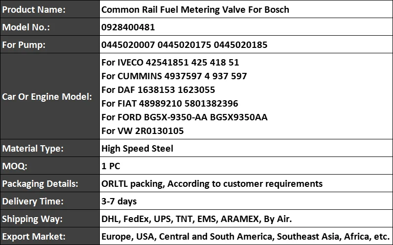Image resolution: width=393 pixels, height=245 pixels.
Task: Select the For FIAT 48989210 line
Action: pos(169,103)
